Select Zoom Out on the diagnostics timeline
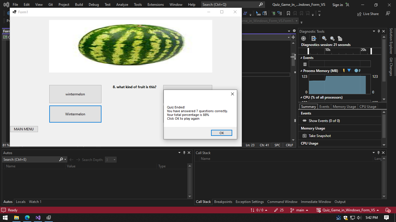The height and width of the screenshot is (222, 396). coord(332,38)
